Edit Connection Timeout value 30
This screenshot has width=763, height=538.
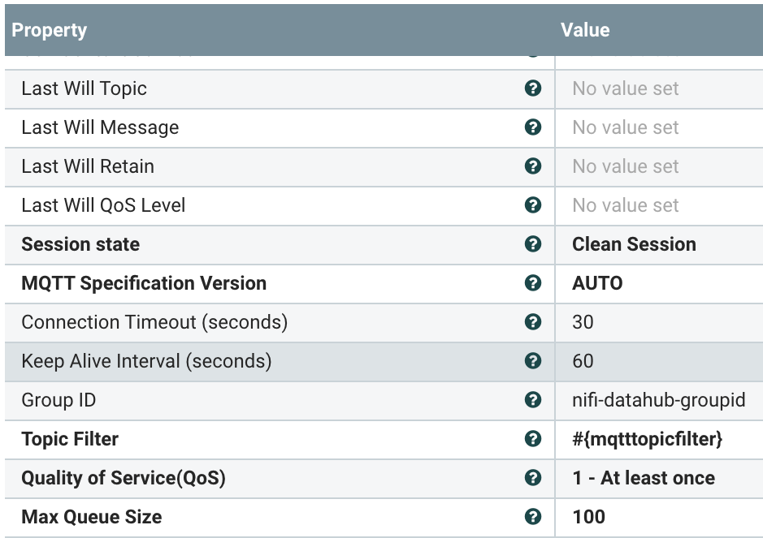[x=583, y=322]
